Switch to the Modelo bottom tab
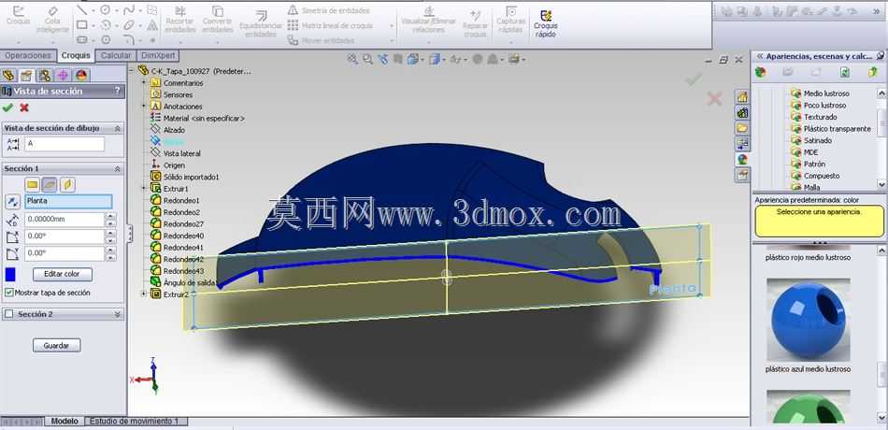The image size is (888, 430). click(x=64, y=422)
